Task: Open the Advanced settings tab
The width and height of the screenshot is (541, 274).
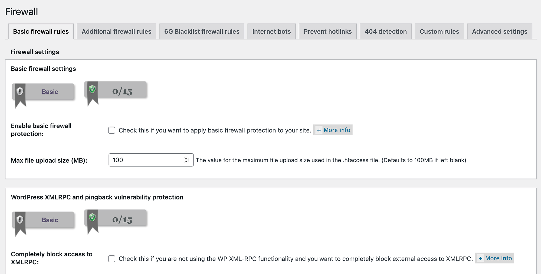Action: tap(500, 31)
